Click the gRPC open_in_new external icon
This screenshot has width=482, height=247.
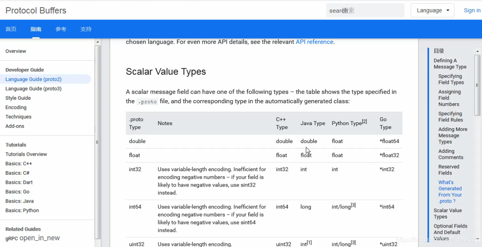tap(40, 238)
